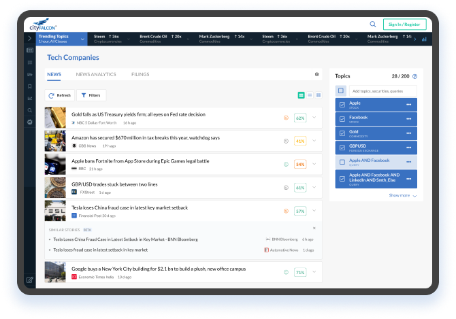Open the folder icon in the sidebar
The height and width of the screenshot is (319, 456).
tap(30, 74)
